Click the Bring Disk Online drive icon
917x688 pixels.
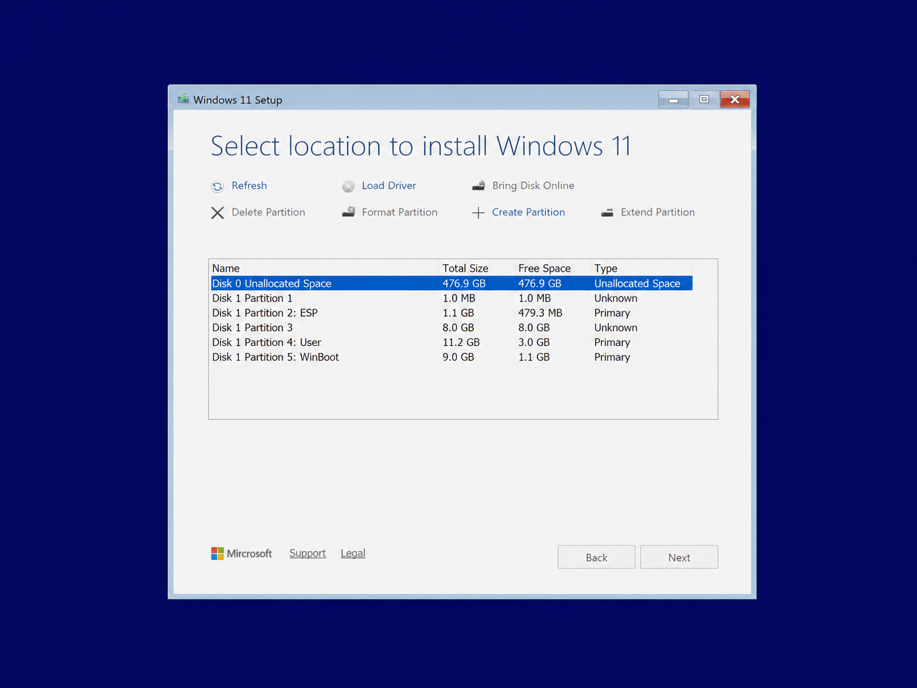coord(479,186)
